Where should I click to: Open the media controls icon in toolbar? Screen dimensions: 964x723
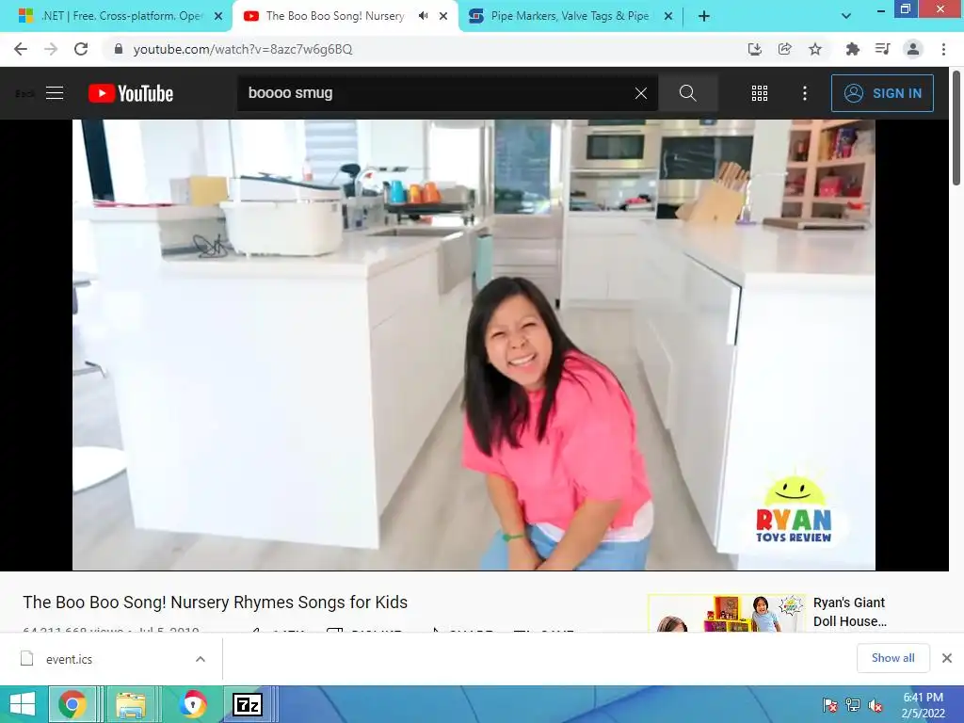(882, 49)
